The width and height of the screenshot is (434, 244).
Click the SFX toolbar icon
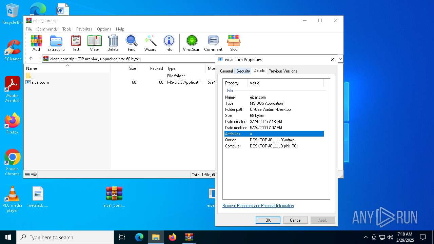coord(234,43)
